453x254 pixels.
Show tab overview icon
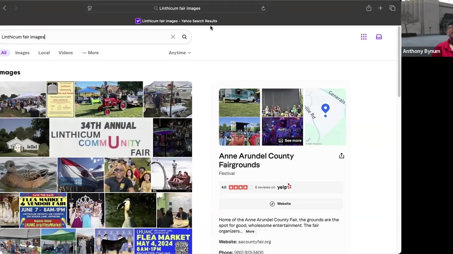[392, 8]
